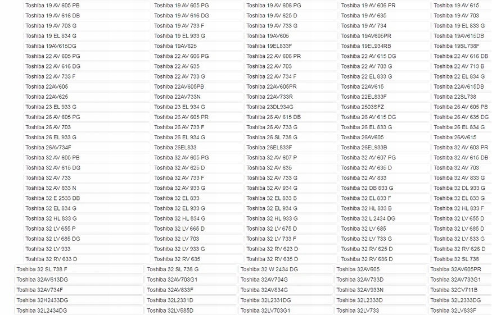Open Toshiba 19SL738F entry
The image size is (492, 315).
click(456, 46)
